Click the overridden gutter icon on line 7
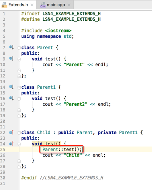 click(11, 48)
